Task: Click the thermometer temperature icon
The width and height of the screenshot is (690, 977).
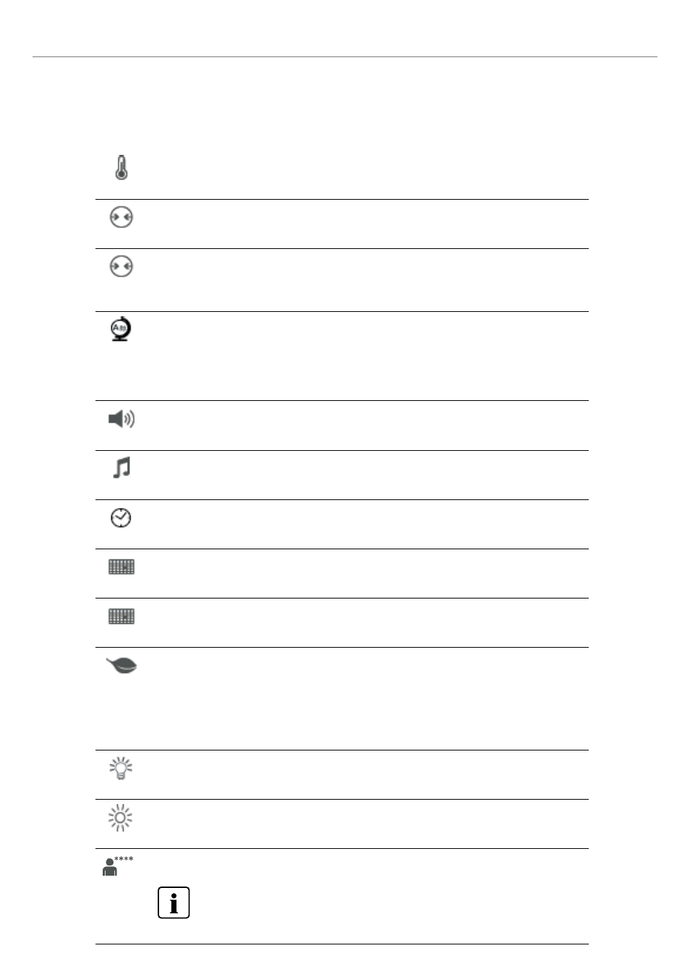Action: pyautogui.click(x=122, y=167)
